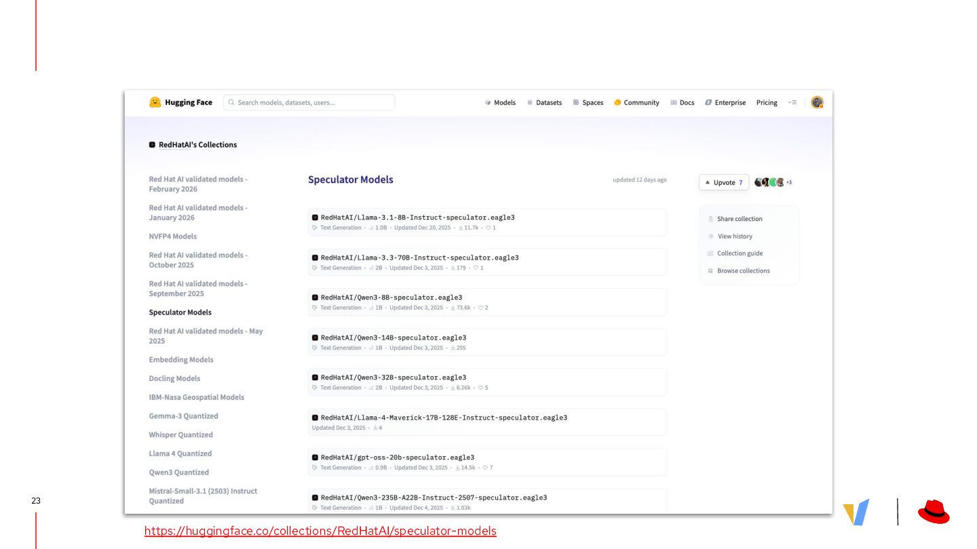Viewport: 977px width, 549px height.
Task: Open the Llama-3.1-8B-Instruct-speculator.eagle3 model card
Action: [x=487, y=222]
